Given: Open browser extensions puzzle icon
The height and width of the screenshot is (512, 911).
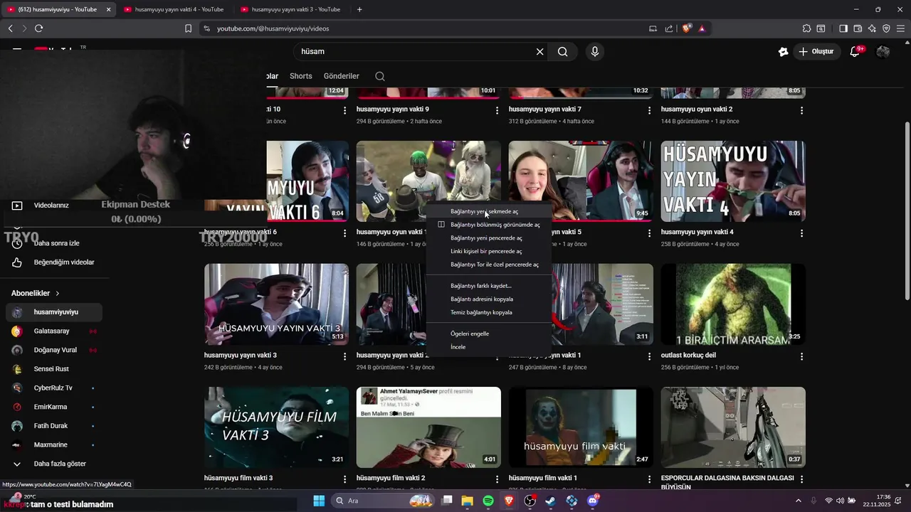Looking at the screenshot, I should (806, 28).
